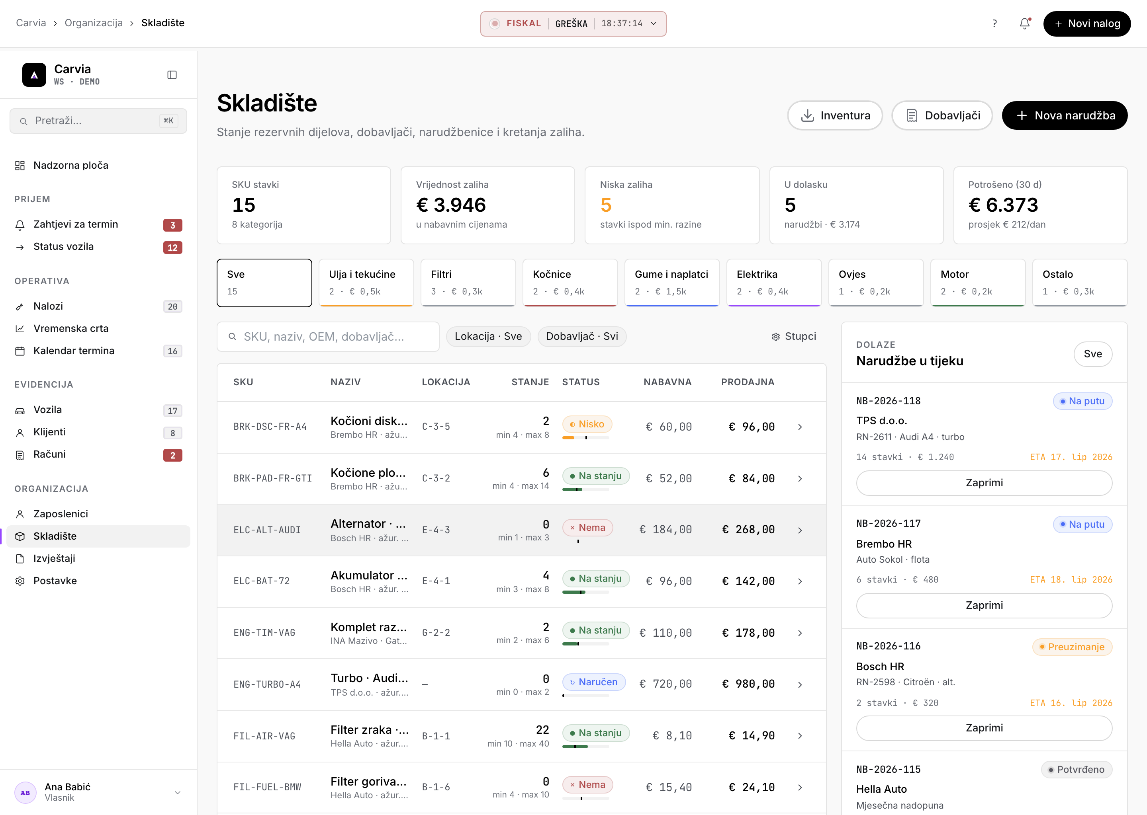The height and width of the screenshot is (815, 1147).
Task: Open row details arrow for FIL-AIR-VAG
Action: [800, 736]
